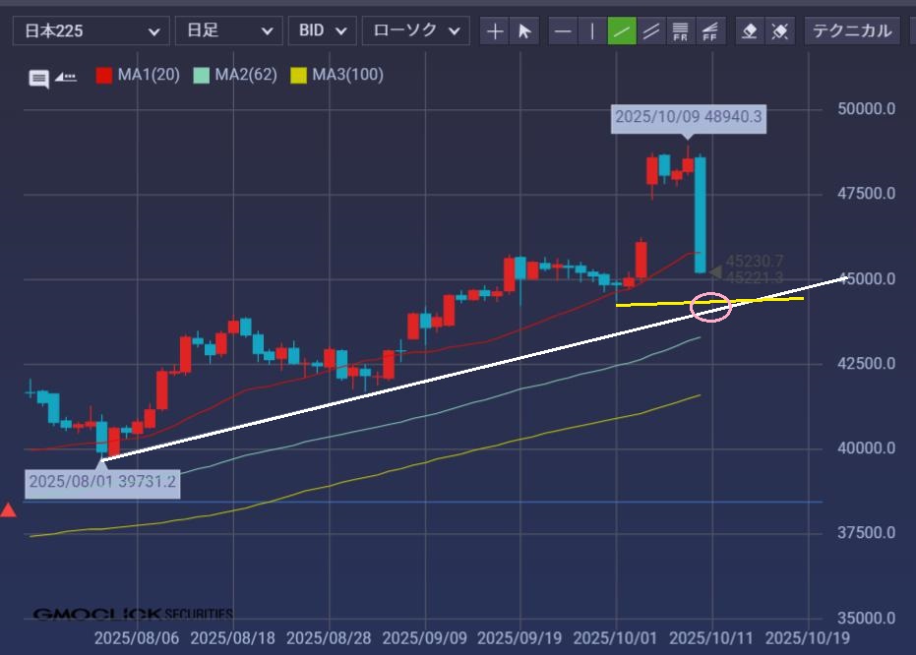Click the yellow MA3(100) color swatch
The width and height of the screenshot is (916, 655).
pos(299,75)
